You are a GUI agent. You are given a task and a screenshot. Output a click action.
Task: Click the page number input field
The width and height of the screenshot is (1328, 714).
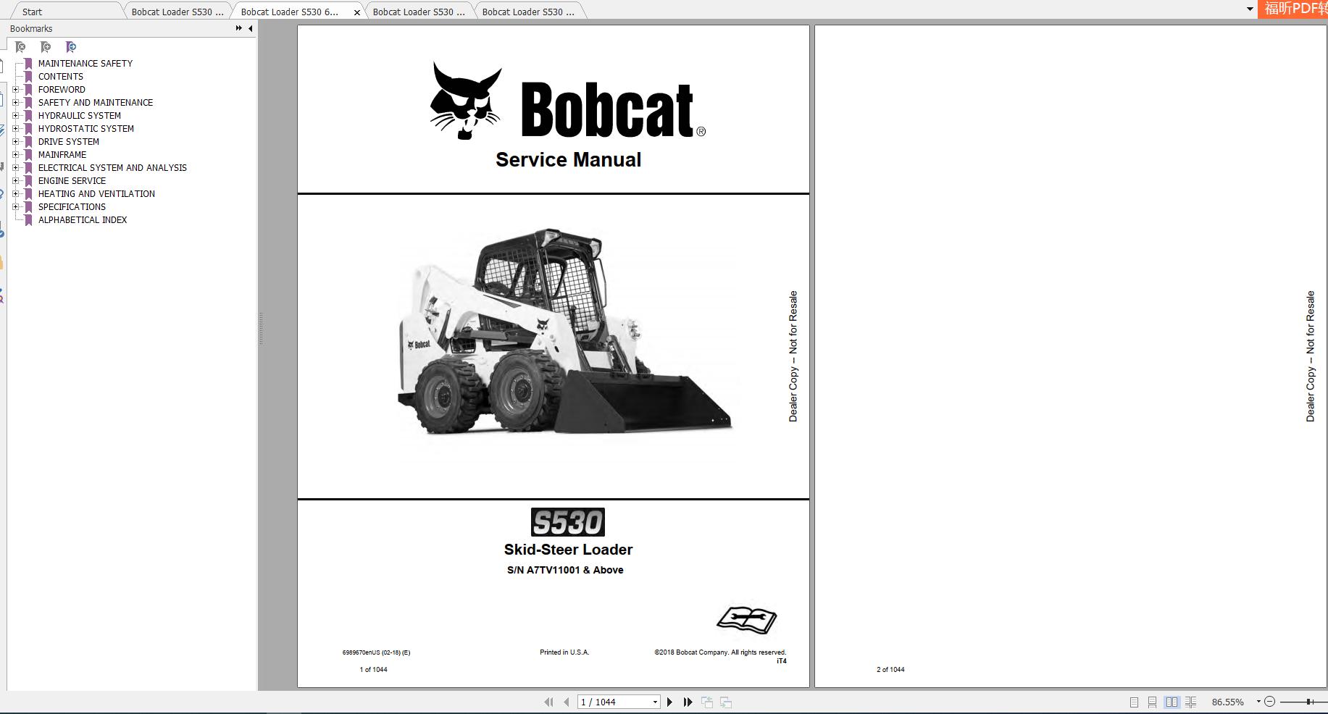click(x=612, y=701)
